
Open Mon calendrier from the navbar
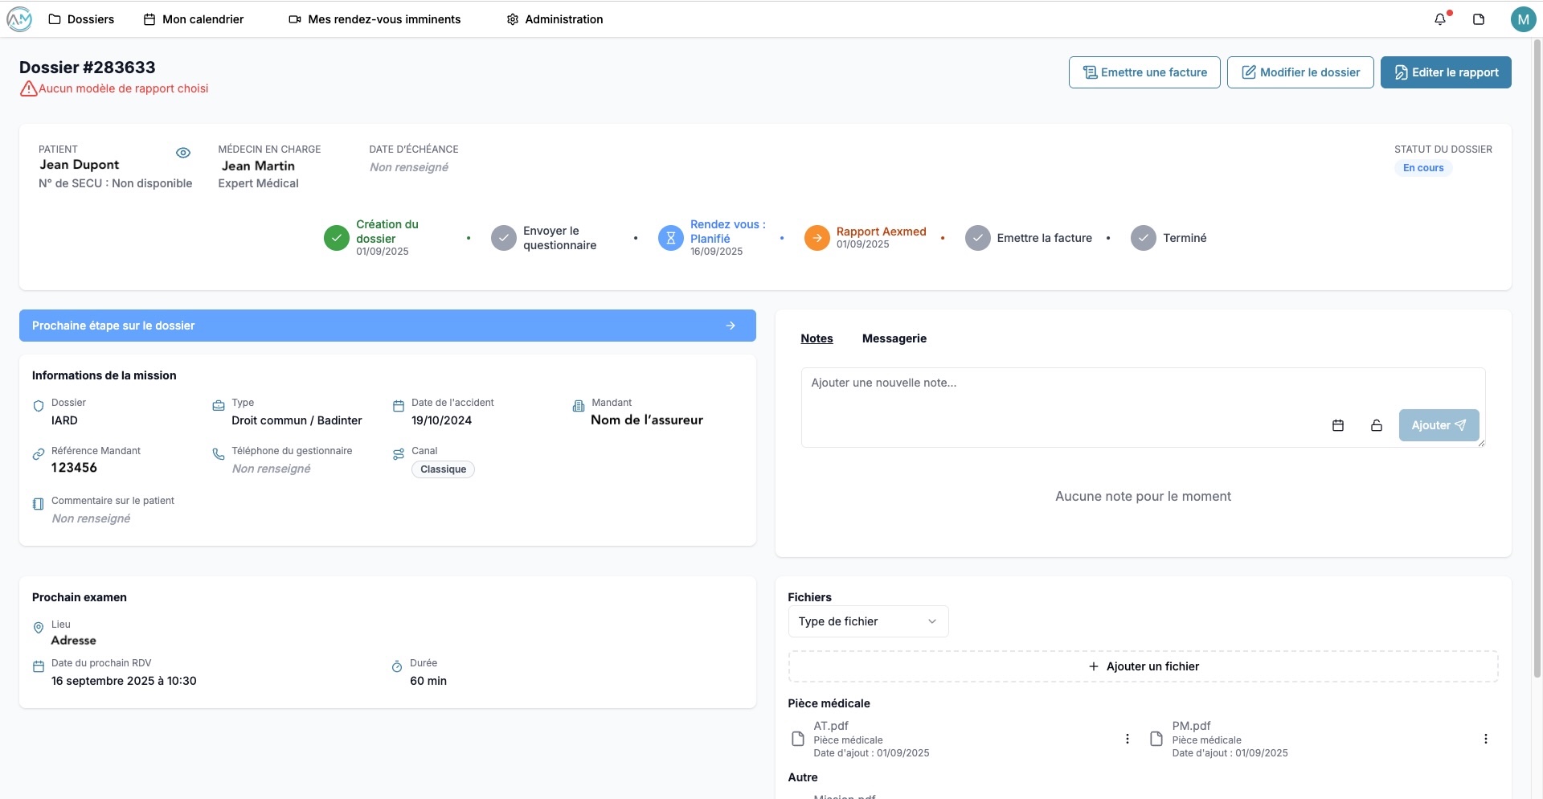pos(194,19)
